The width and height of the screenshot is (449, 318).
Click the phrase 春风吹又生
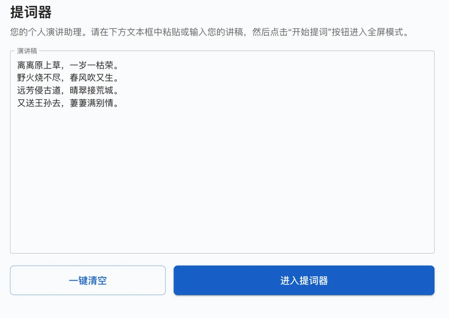[x=91, y=78]
